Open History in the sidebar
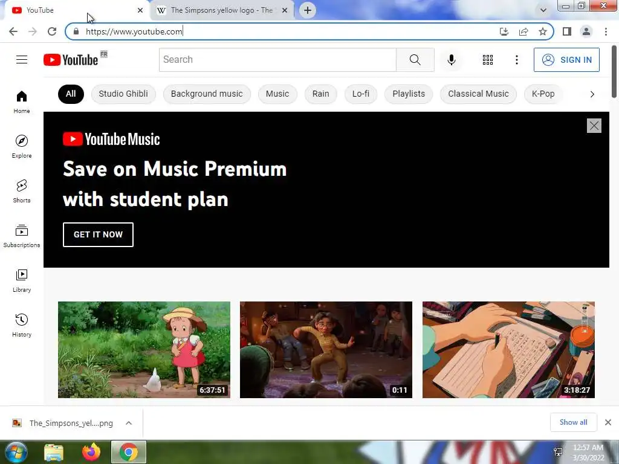 tap(22, 325)
